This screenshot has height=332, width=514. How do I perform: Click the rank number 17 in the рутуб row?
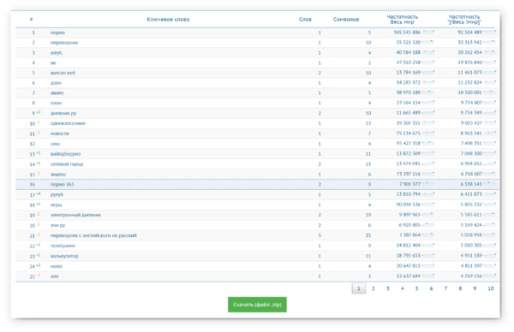tap(33, 195)
